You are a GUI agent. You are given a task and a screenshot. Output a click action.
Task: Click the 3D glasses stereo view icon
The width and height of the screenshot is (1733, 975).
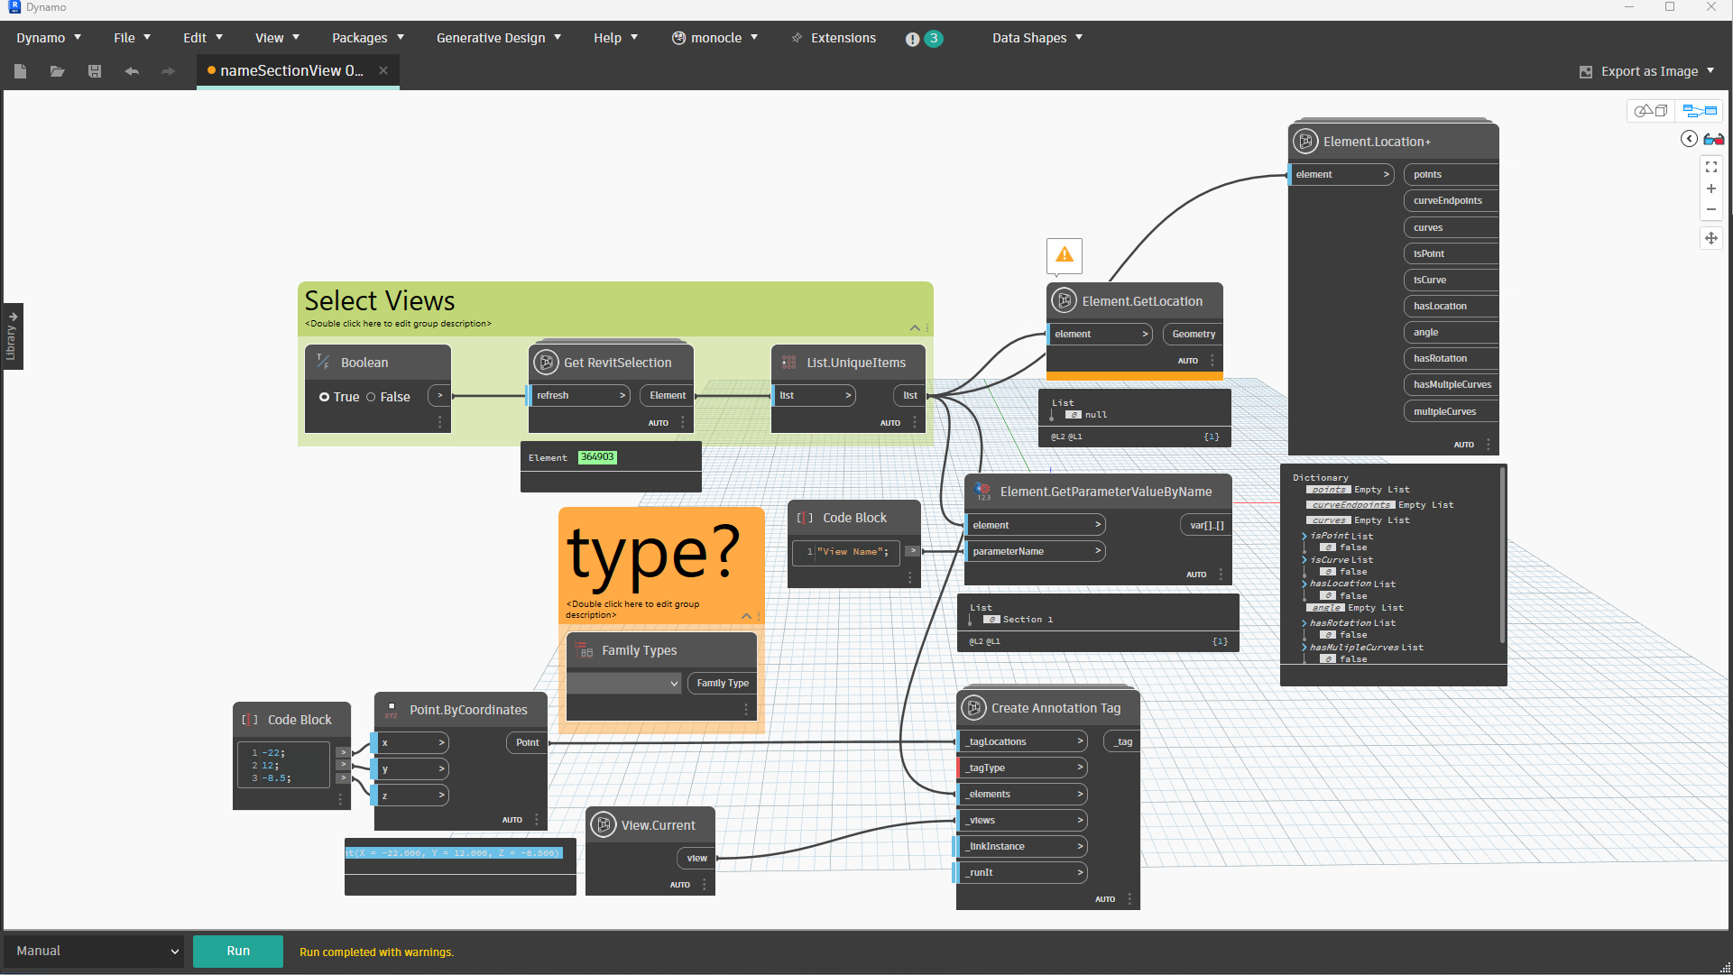(1714, 139)
